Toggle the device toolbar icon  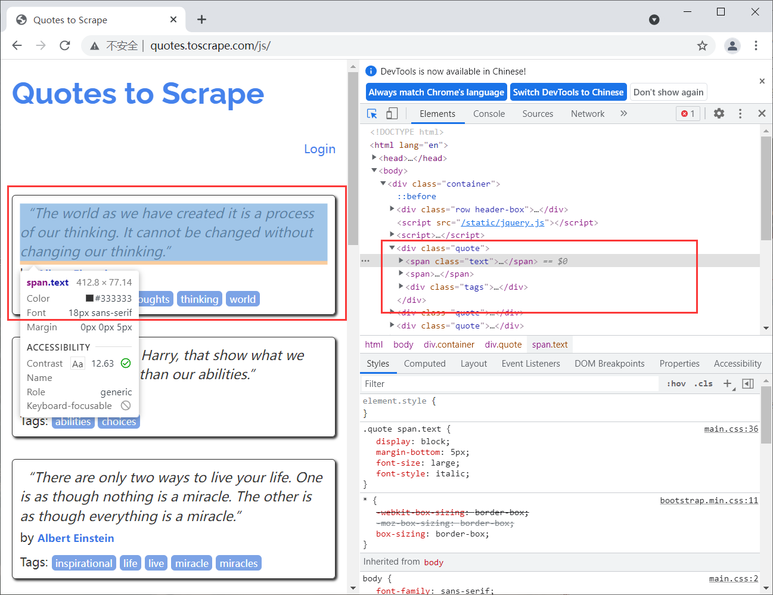[392, 113]
